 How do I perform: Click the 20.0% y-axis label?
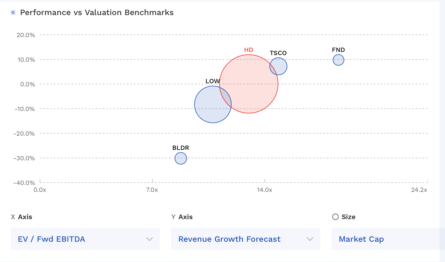point(26,35)
